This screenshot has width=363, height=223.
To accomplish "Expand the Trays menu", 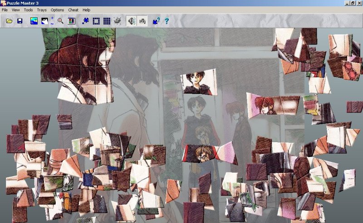I will (42, 10).
